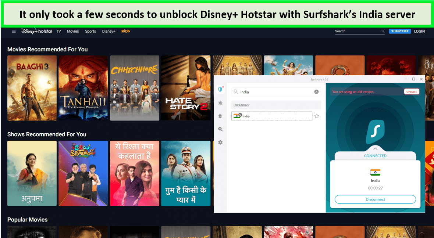Open the Hotstar hamburger menu
434x238 pixels.
point(14,31)
